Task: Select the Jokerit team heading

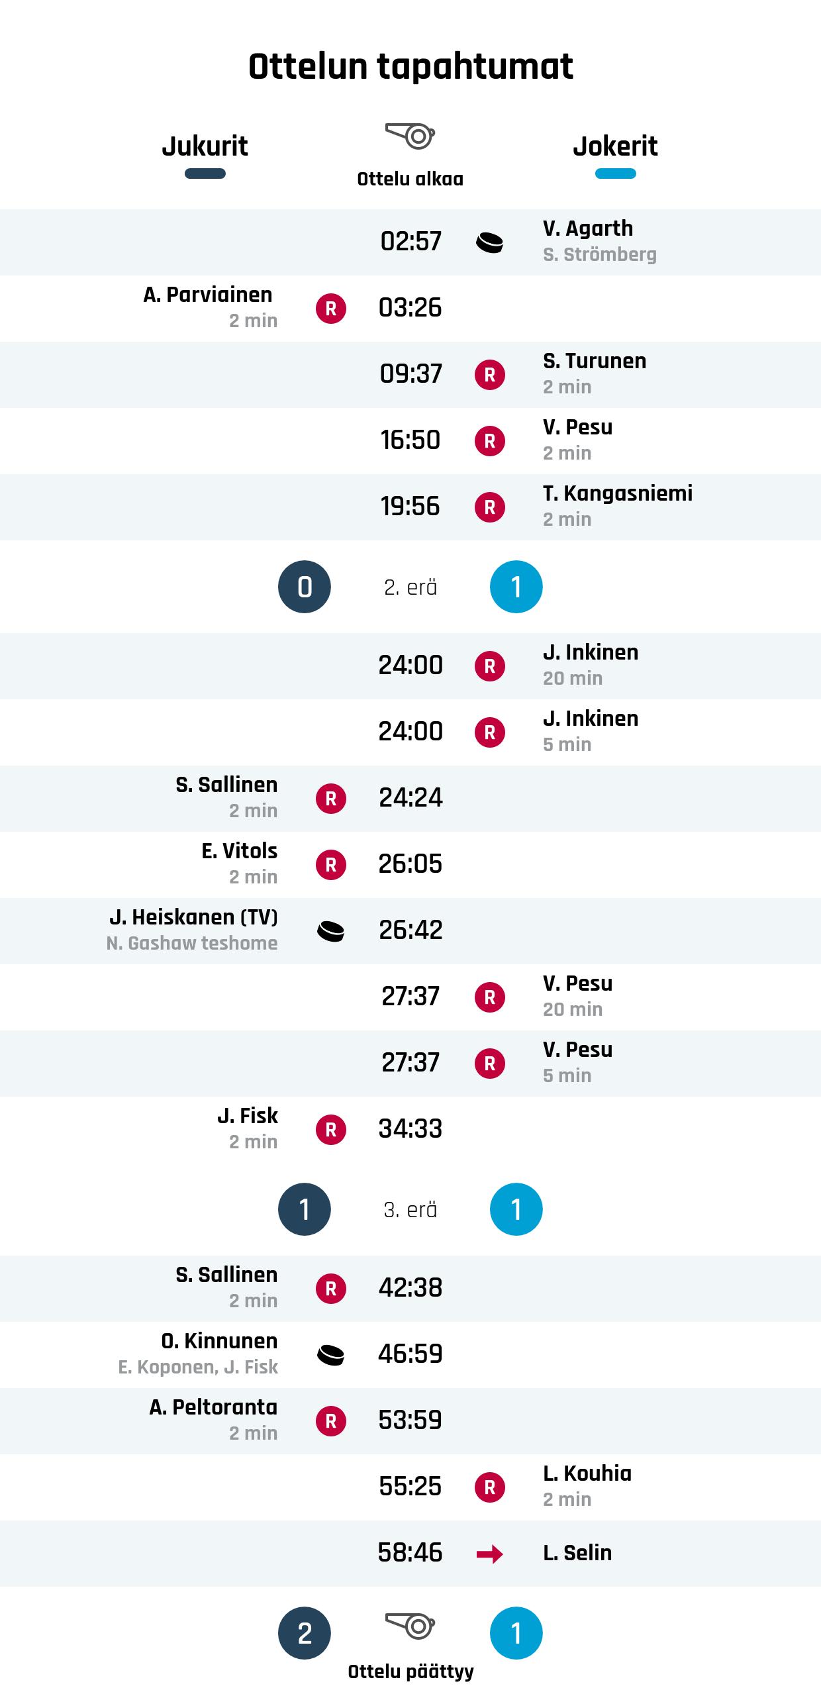Action: 615,146
